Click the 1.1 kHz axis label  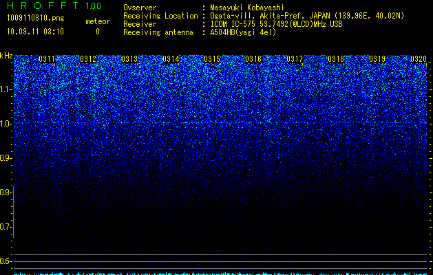(5, 89)
